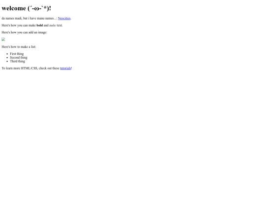
Task: Click the bullet beside First thing
Action: tap(7, 54)
